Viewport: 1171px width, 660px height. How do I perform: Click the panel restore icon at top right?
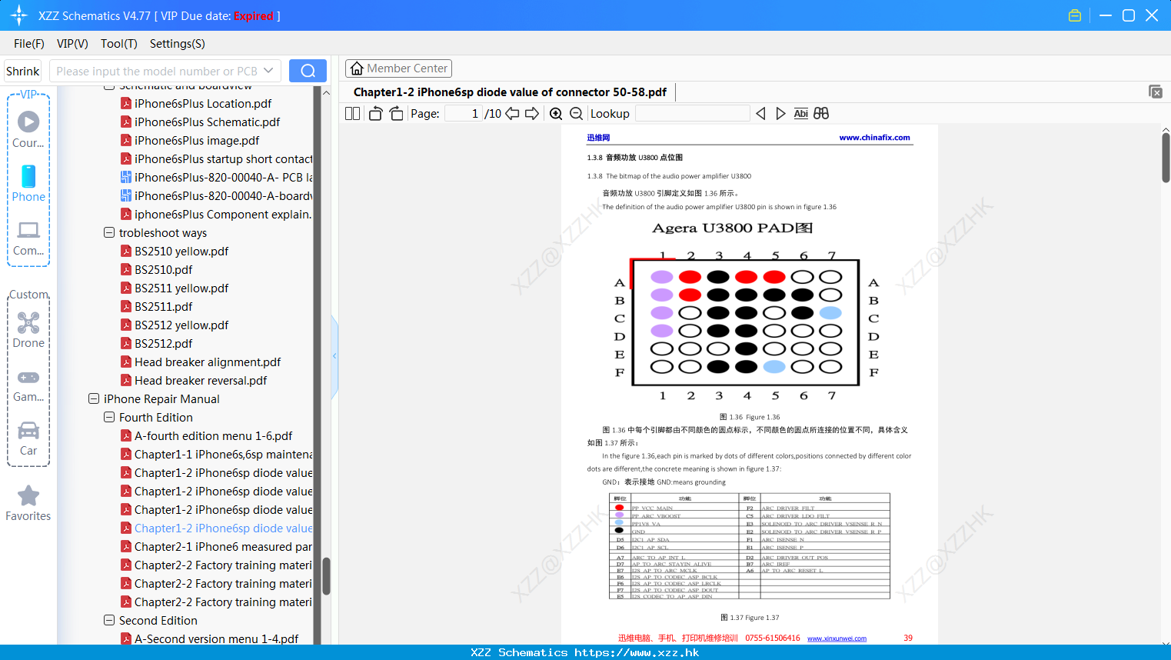[1156, 92]
